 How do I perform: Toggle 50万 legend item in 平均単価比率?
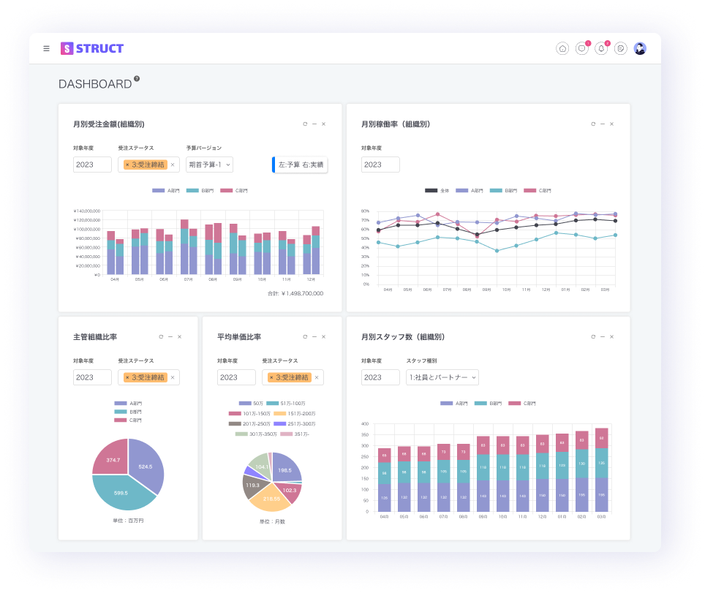[x=251, y=404]
